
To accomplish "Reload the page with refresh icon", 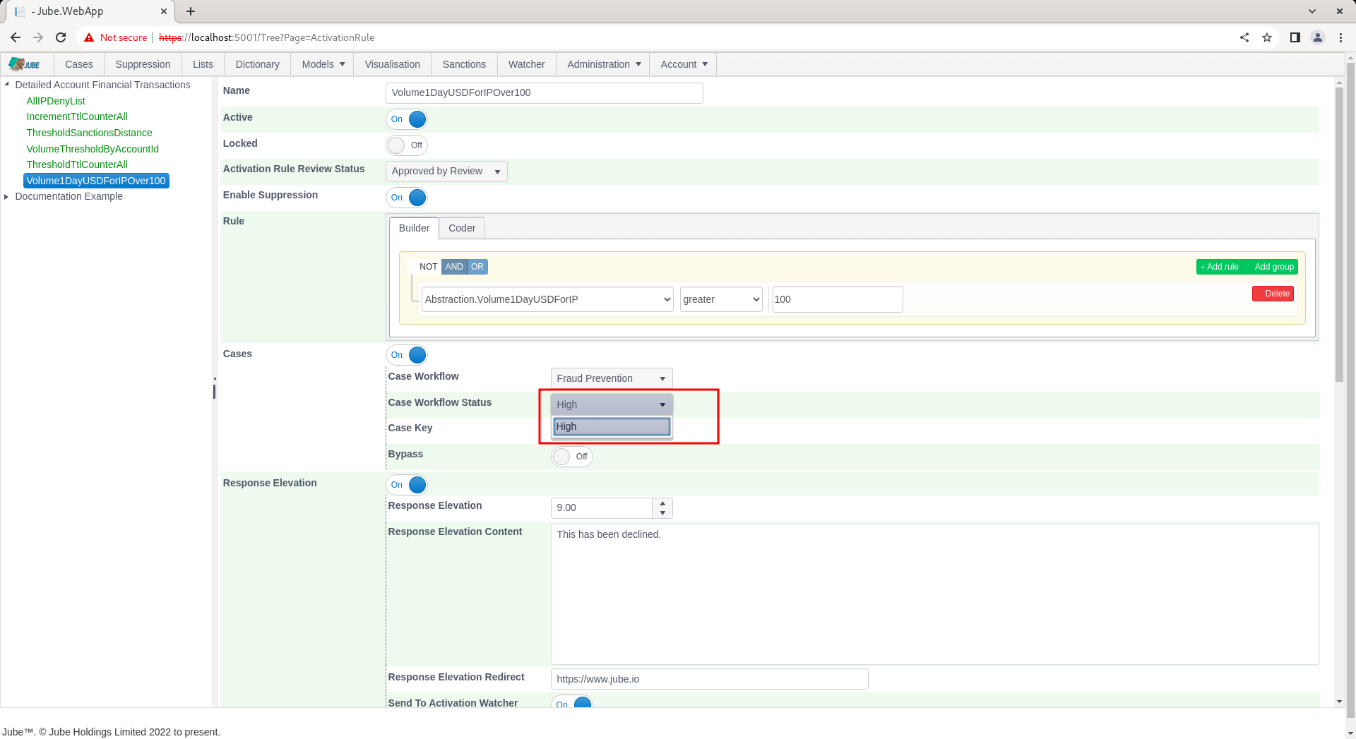I will (x=61, y=37).
